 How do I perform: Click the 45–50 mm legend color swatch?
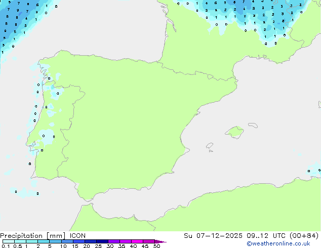(149, 241)
